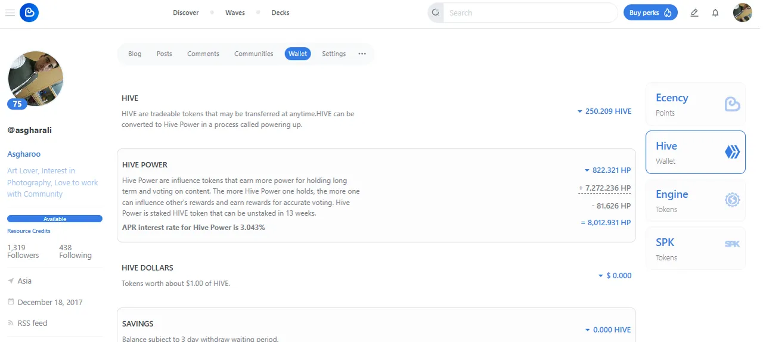Open the user avatar menu in header
Viewport: 763px width, 342px height.
pos(742,13)
